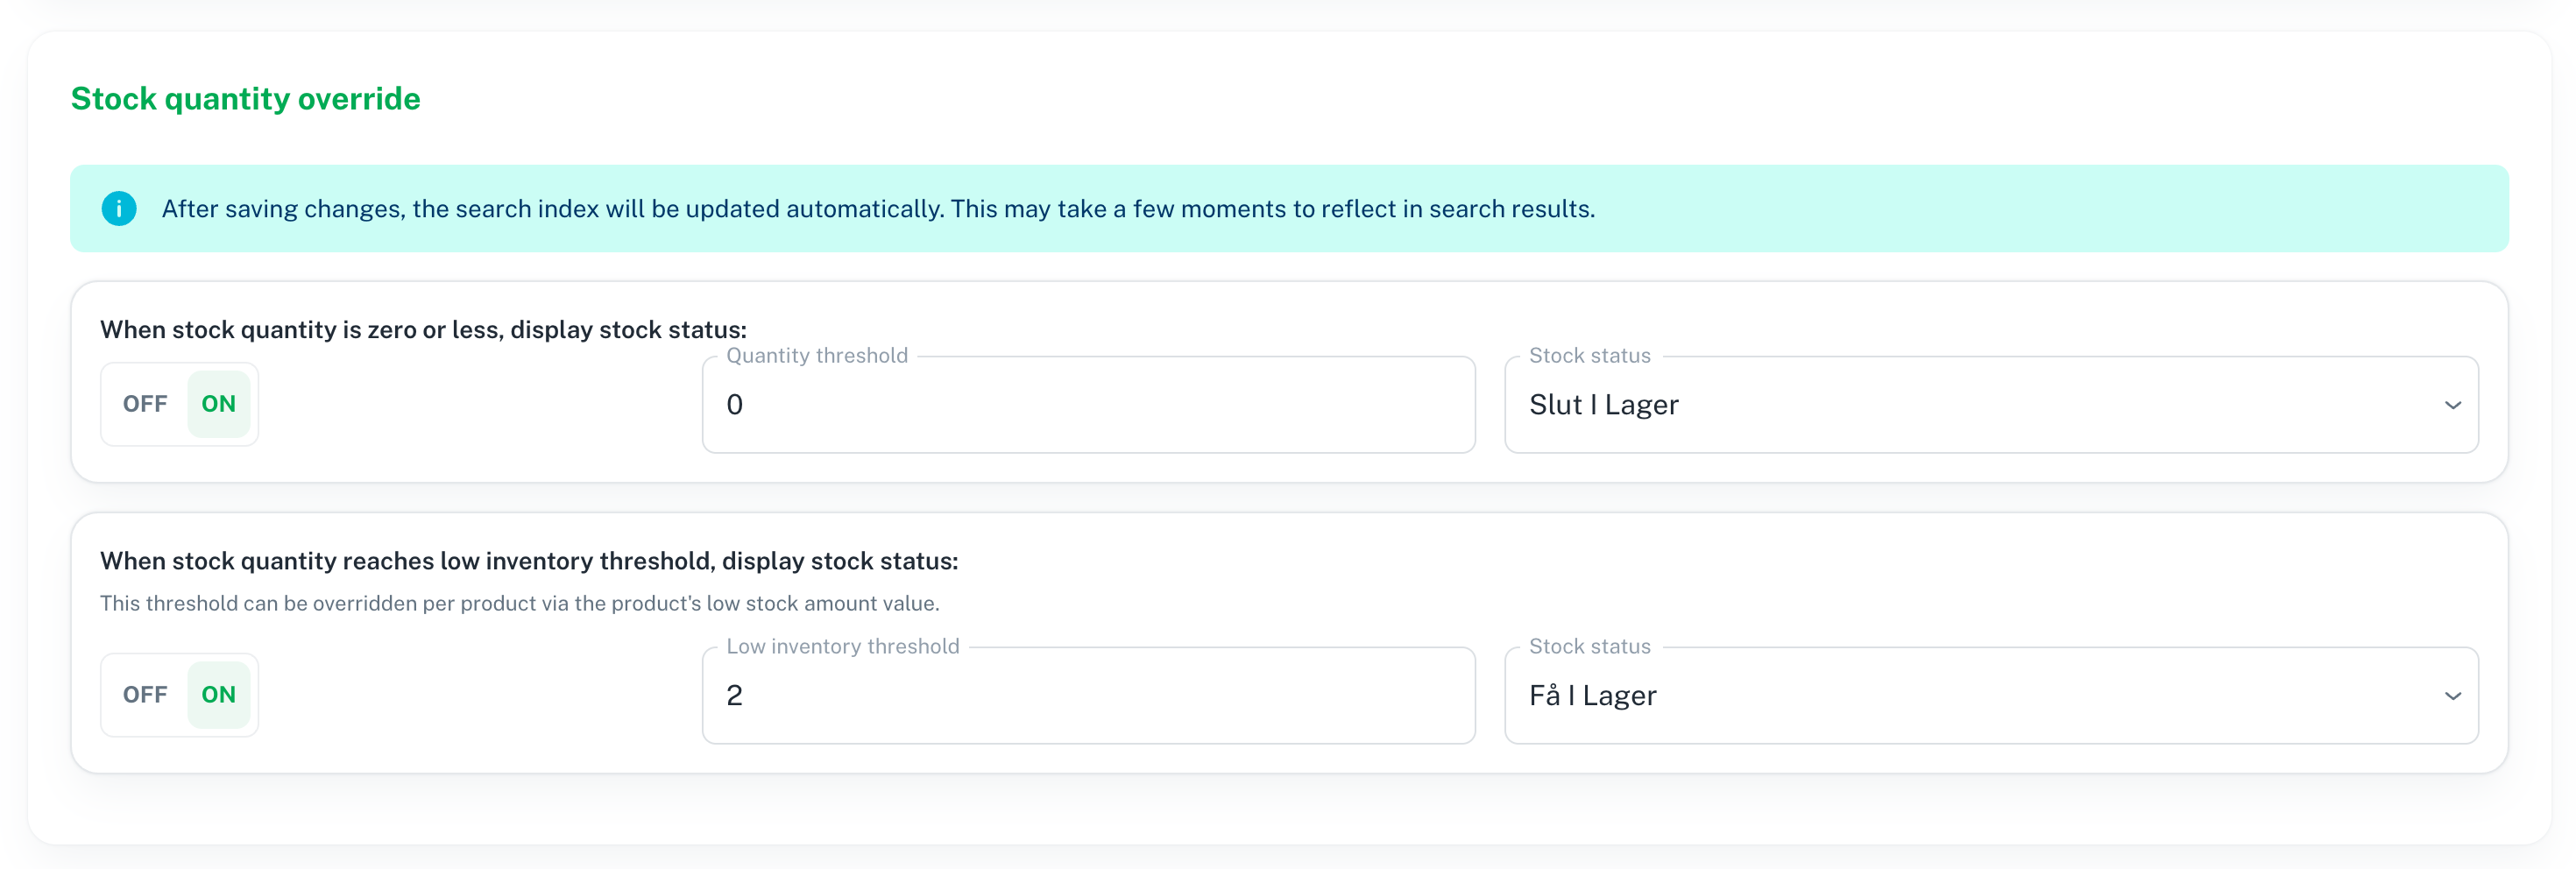Click 'Stock status' label above 'Slut I Lager'
Image resolution: width=2576 pixels, height=869 pixels.
tap(1589, 356)
